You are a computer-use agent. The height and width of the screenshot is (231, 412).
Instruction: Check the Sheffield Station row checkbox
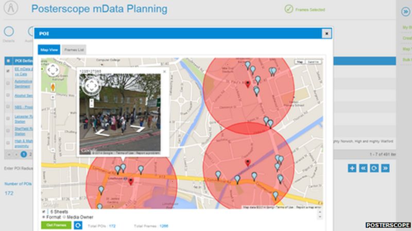(8, 131)
